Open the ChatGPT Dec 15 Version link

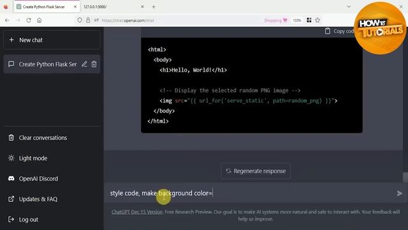[137, 212]
